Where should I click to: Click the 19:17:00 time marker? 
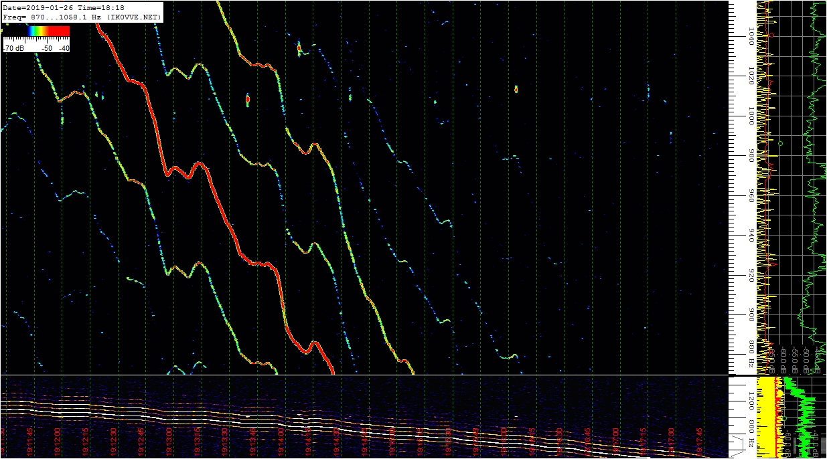[x=616, y=441]
